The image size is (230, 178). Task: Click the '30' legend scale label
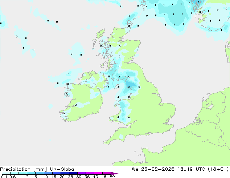(79, 177)
